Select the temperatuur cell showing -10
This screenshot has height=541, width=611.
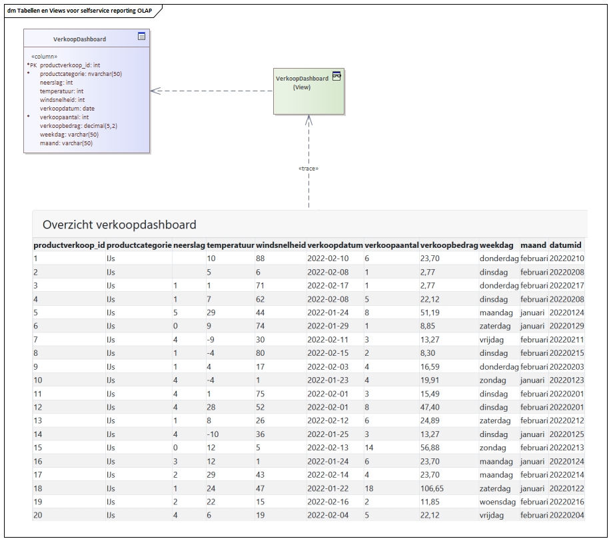tap(213, 434)
